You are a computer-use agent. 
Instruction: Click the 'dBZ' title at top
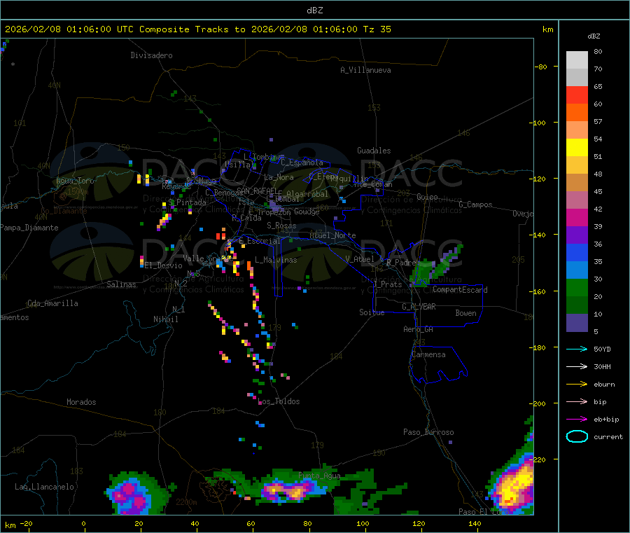click(x=314, y=11)
